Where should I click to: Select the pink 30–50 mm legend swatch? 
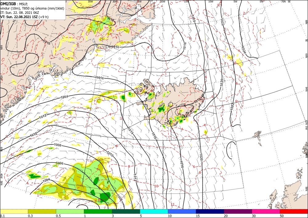266,211
